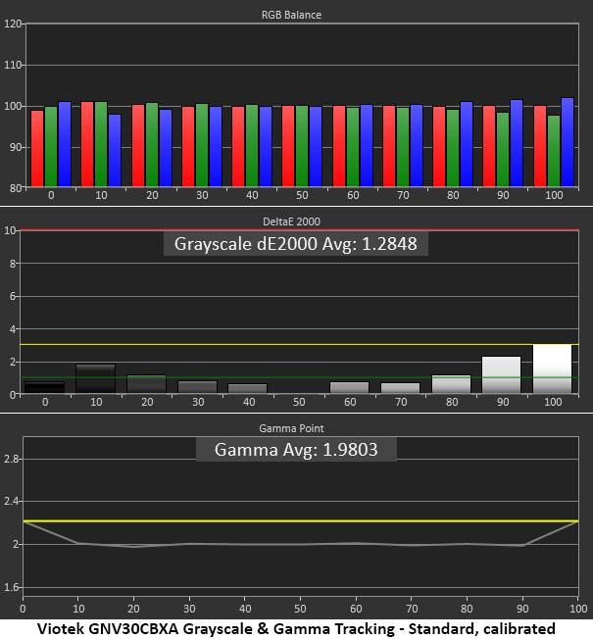This screenshot has width=593, height=639.
Task: Click the RGB Balance chart title
Action: tap(291, 15)
